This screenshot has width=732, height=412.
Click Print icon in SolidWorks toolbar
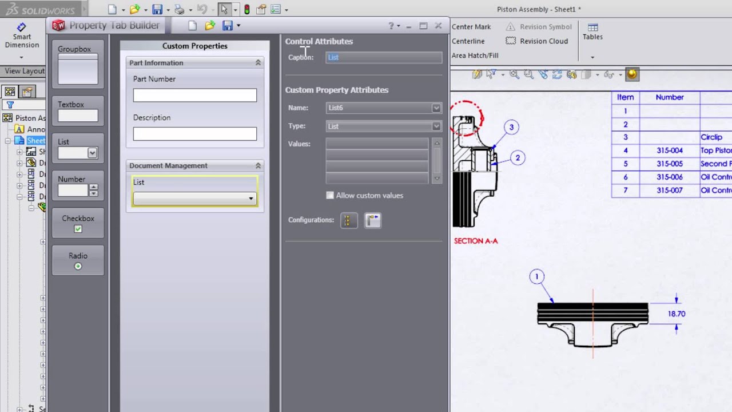180,9
